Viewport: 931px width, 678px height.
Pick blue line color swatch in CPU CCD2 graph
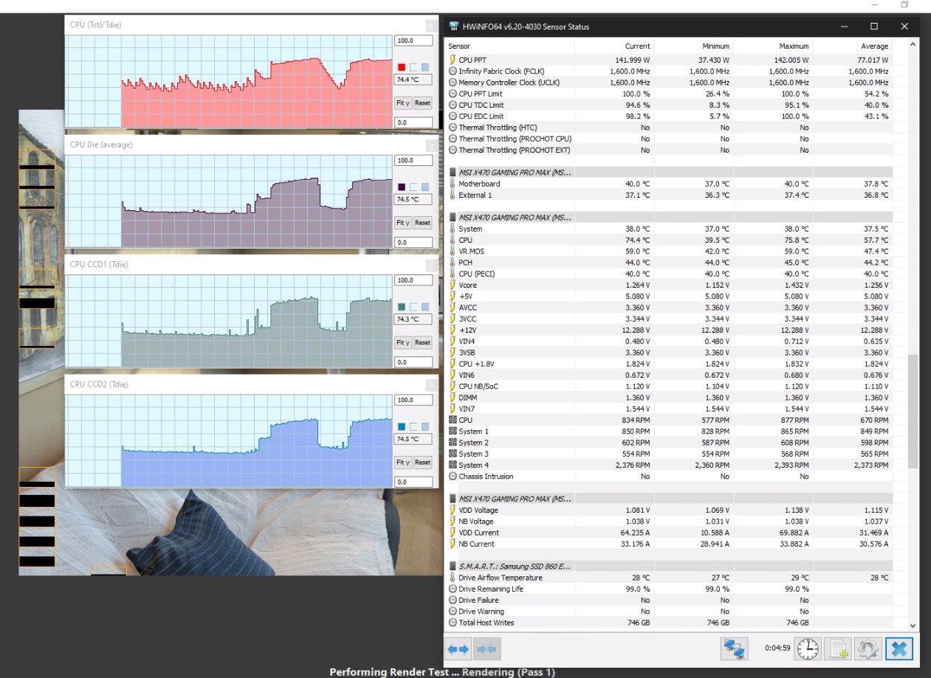point(402,426)
